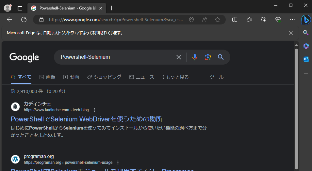The width and height of the screenshot is (312, 171).
Task: Open a new tab with plus button
Action: click(x=112, y=8)
